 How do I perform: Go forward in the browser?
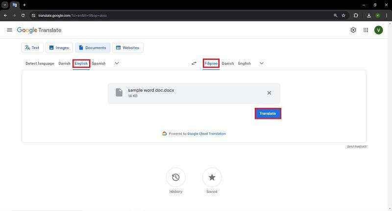tap(14, 16)
